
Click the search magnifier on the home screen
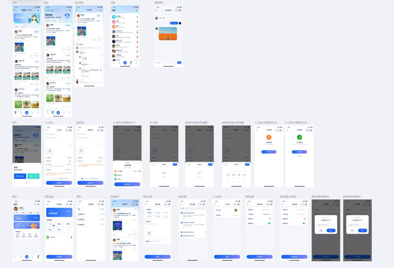tap(15, 10)
